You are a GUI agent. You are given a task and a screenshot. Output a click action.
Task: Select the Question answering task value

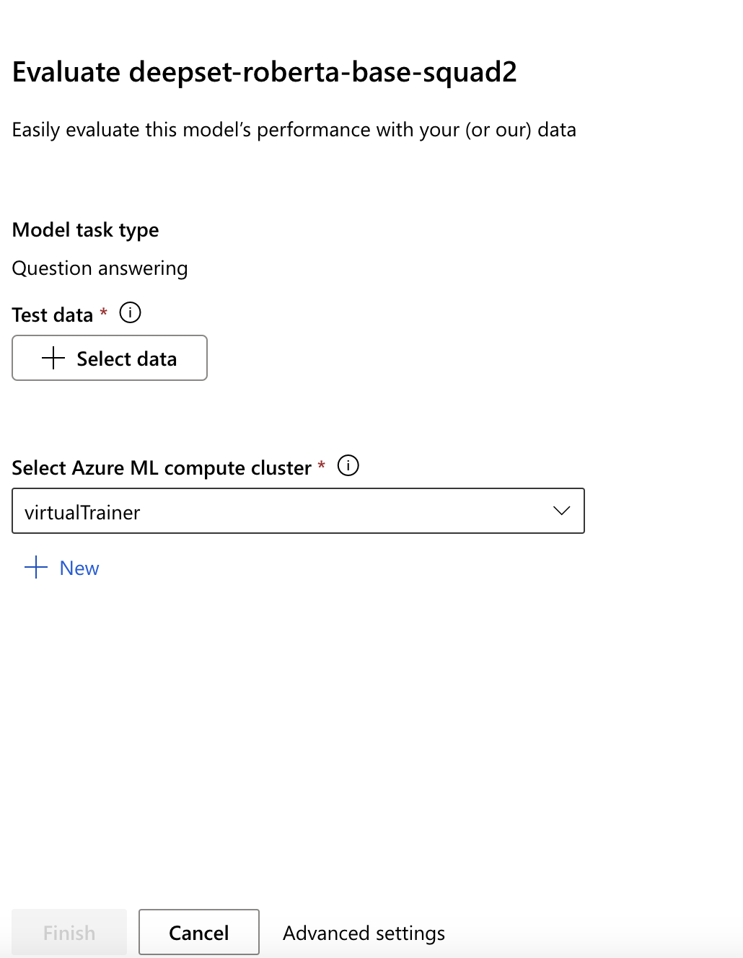coord(100,268)
